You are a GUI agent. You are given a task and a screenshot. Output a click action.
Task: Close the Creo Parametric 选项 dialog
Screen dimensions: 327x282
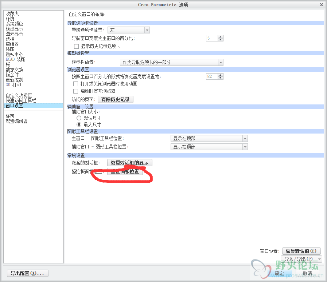322,5
